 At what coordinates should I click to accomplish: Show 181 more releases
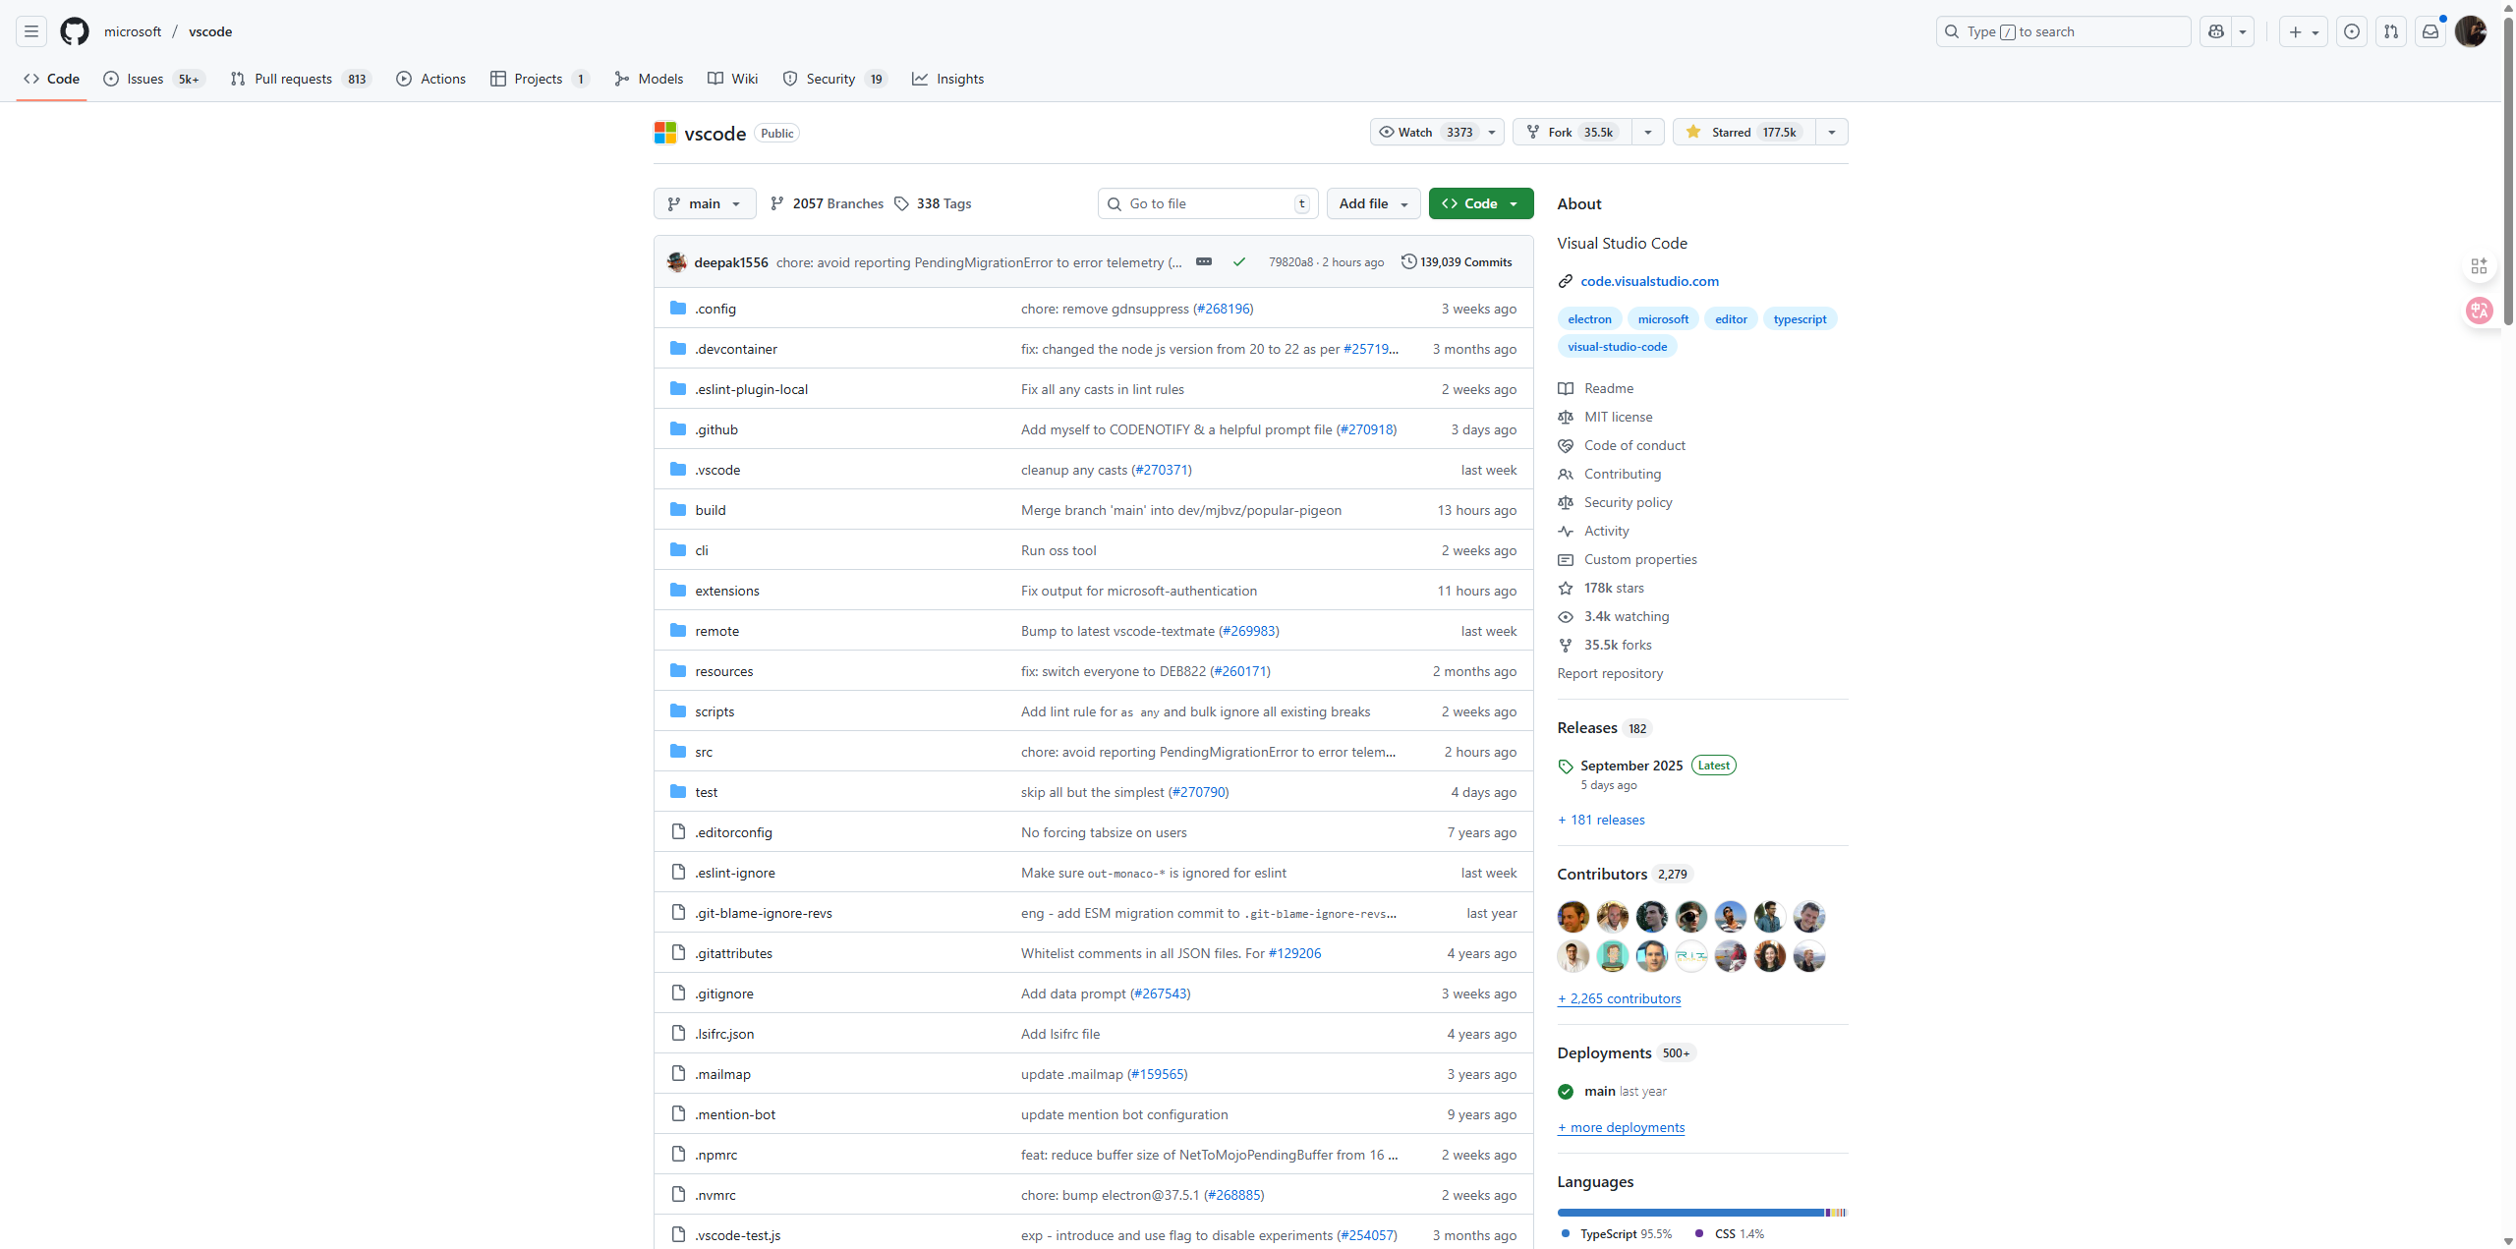1600,819
